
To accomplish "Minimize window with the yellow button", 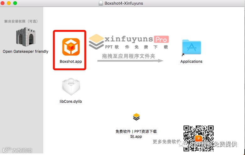I will pos(9,3).
